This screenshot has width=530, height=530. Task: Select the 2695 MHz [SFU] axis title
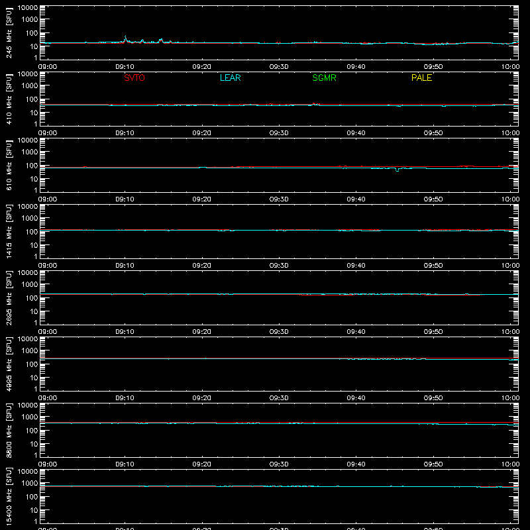tap(9, 297)
